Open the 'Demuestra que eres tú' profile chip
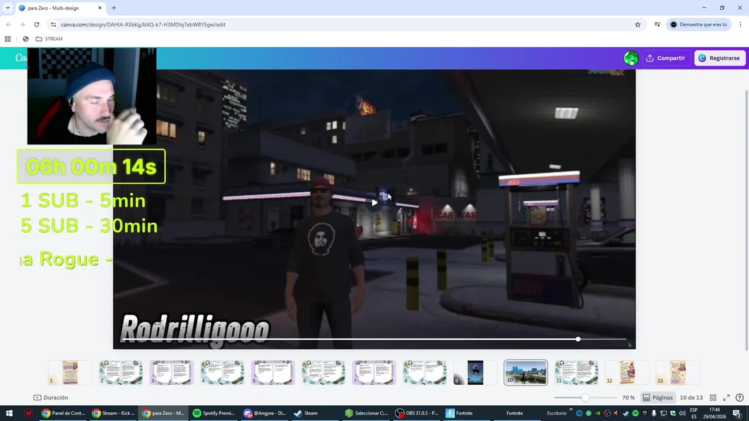Image resolution: width=749 pixels, height=421 pixels. coord(699,25)
